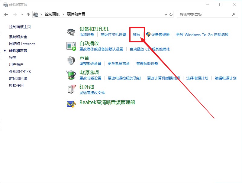Open the 设备和打印机 heading
Image resolution: width=242 pixels, height=183 pixels.
94,29
